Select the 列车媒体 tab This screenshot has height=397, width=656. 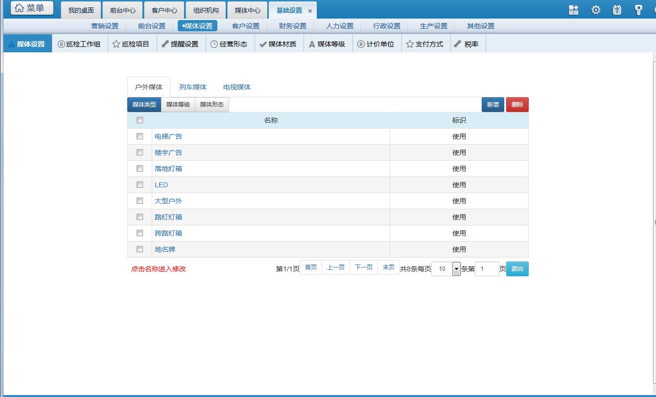pos(193,87)
